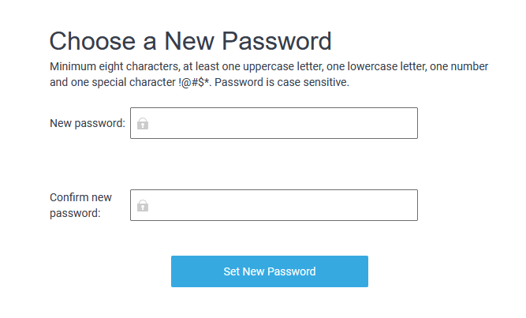Click the "New password:" label
526x318 pixels.
coord(88,123)
